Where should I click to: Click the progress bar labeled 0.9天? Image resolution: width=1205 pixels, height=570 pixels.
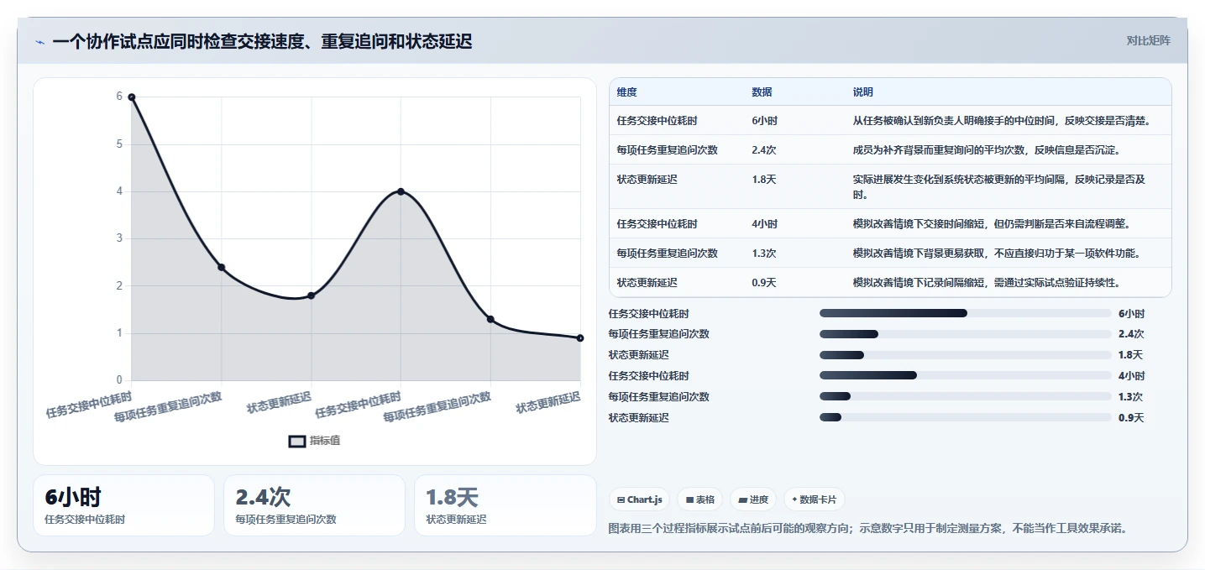(966, 417)
